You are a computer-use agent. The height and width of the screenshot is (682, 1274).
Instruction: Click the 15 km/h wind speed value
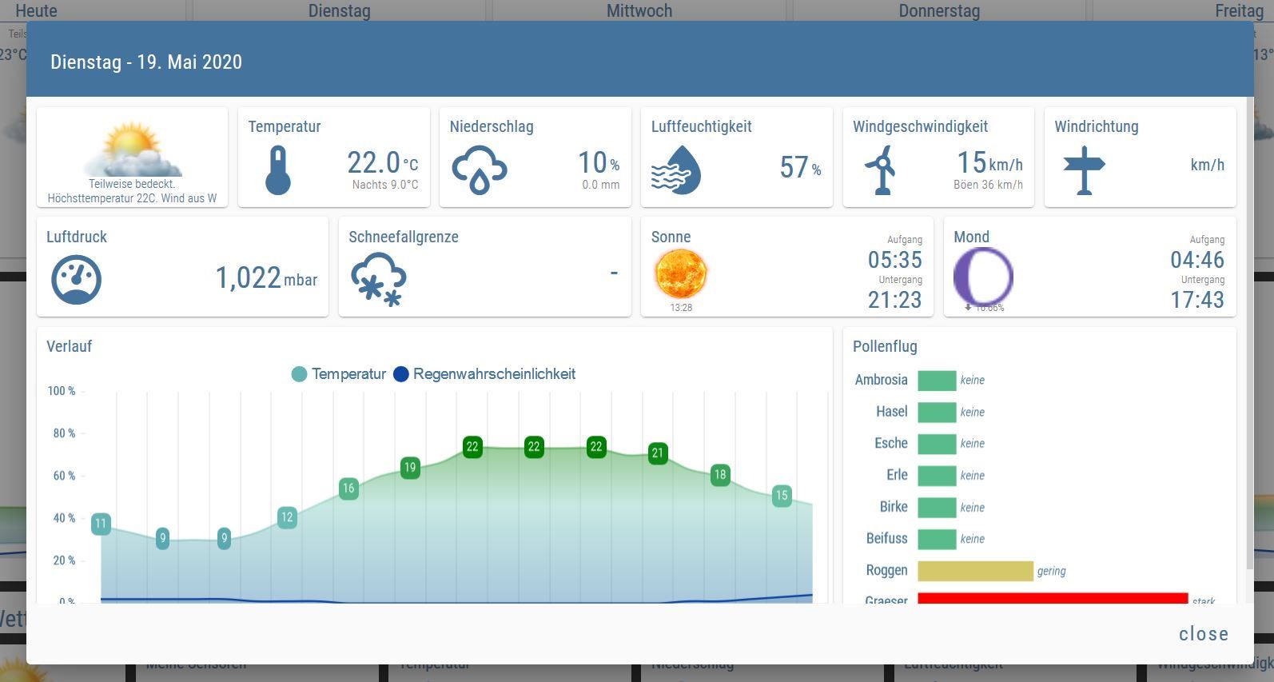click(989, 163)
